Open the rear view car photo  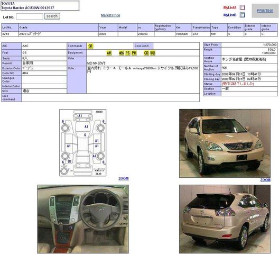(225, 219)
